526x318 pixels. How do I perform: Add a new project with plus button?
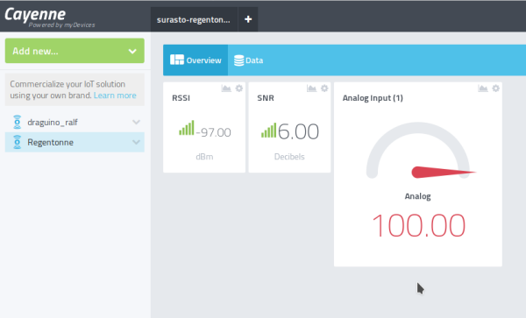tap(248, 19)
